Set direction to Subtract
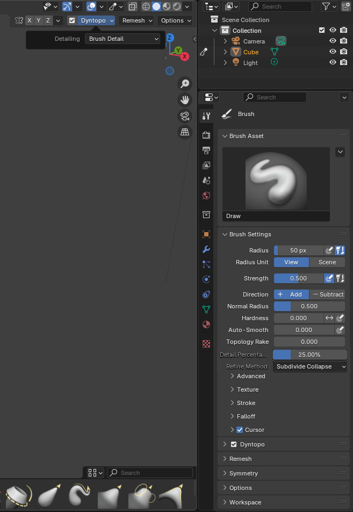This screenshot has height=512, width=353. coord(327,294)
